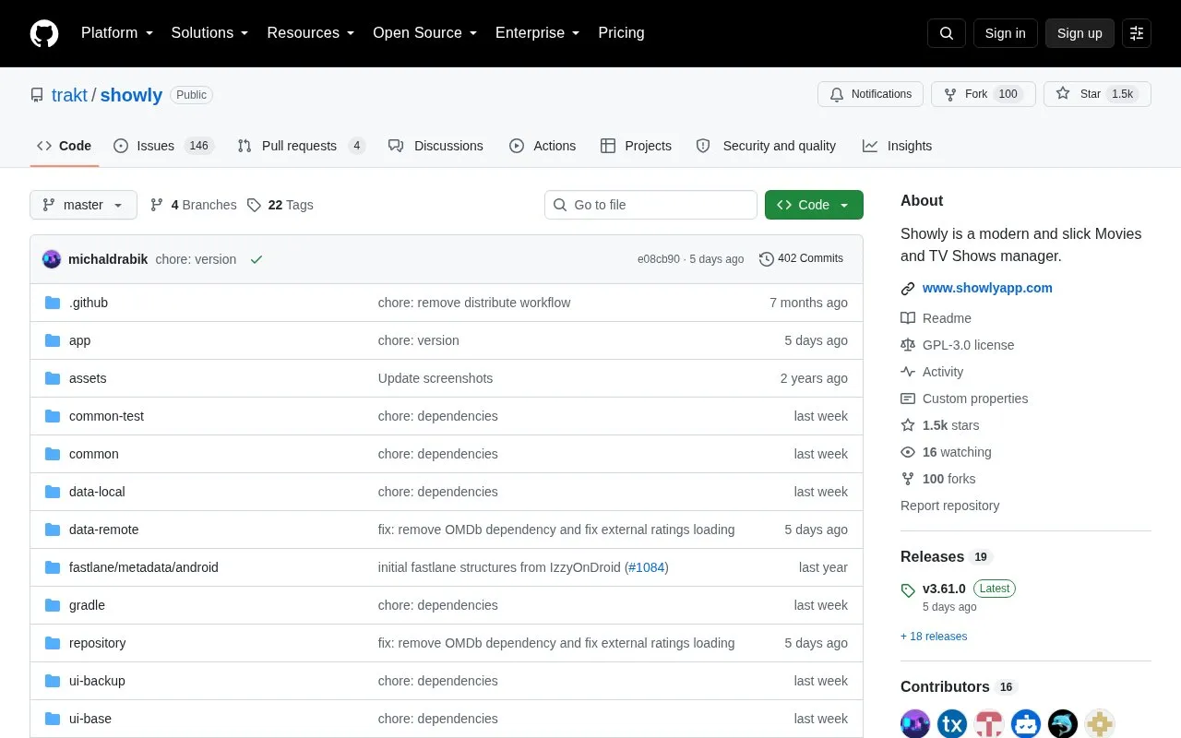
Task: Open the Security and quality tab
Action: click(x=766, y=146)
